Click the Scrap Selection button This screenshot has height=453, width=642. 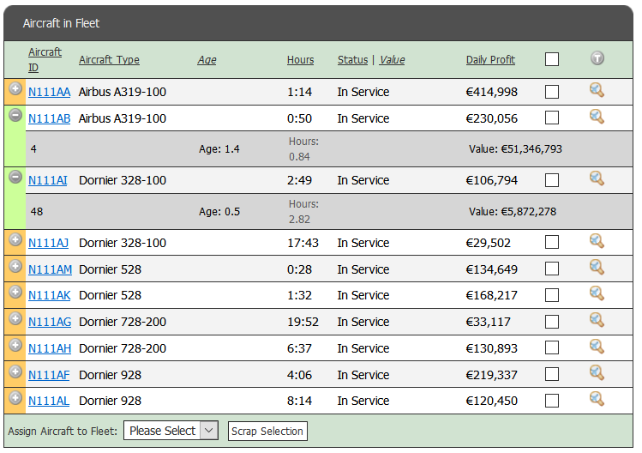coord(267,431)
